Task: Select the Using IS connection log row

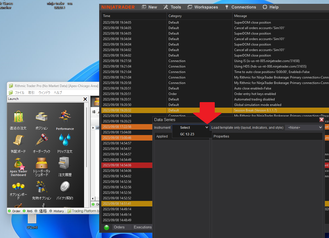Action: click(215, 61)
